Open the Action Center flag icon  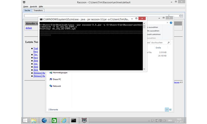pos(153,120)
